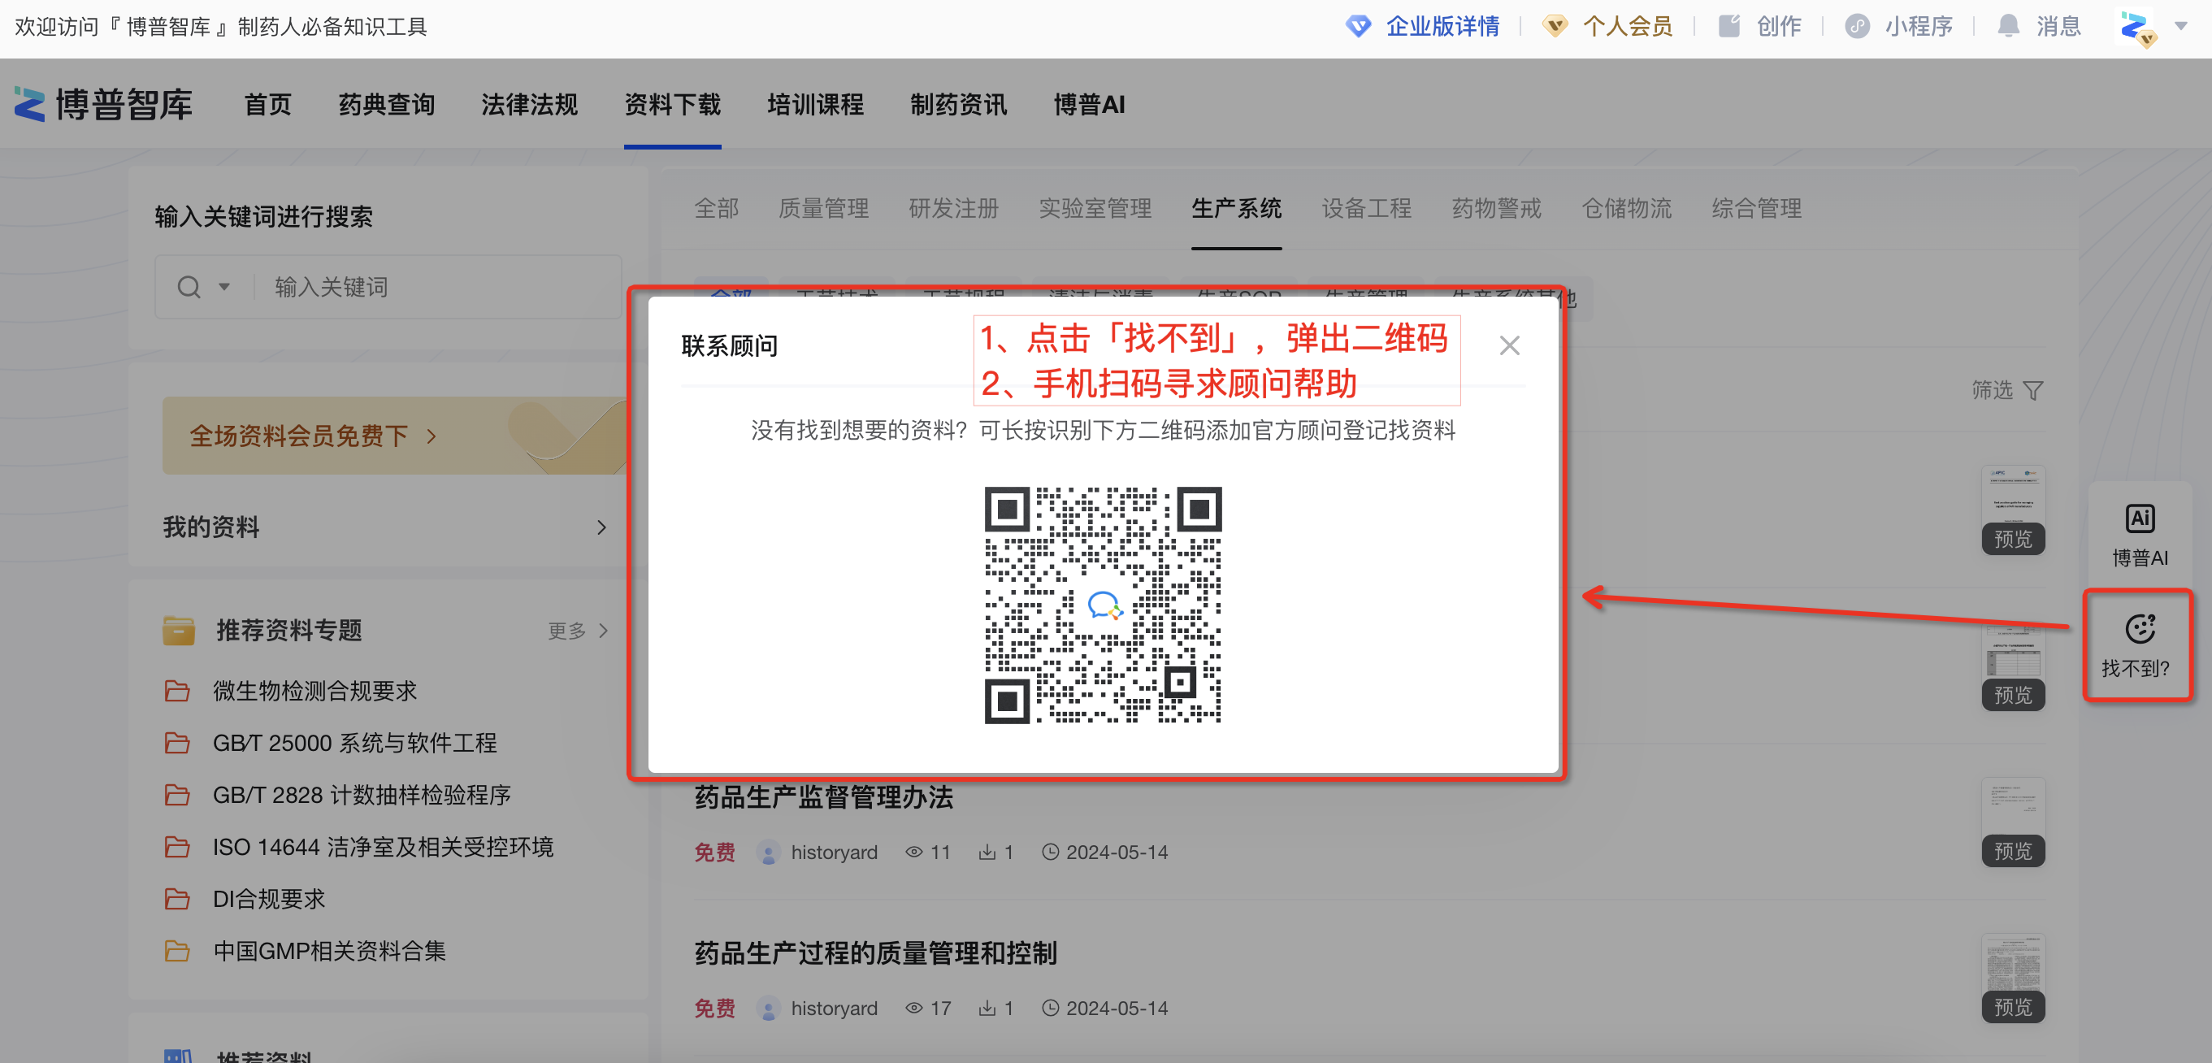2212x1063 pixels.
Task: Open GB/T 25000 系统与软件工程 folder
Action: point(354,743)
